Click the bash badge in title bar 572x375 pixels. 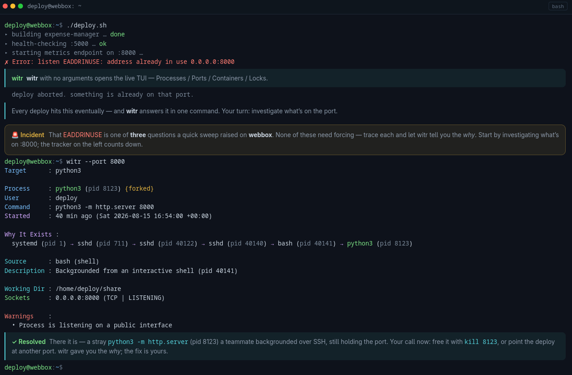click(x=558, y=6)
